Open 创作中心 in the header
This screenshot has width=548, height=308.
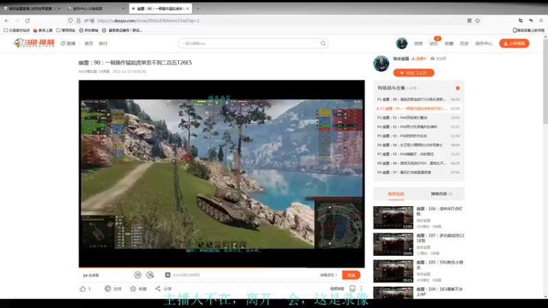click(484, 44)
